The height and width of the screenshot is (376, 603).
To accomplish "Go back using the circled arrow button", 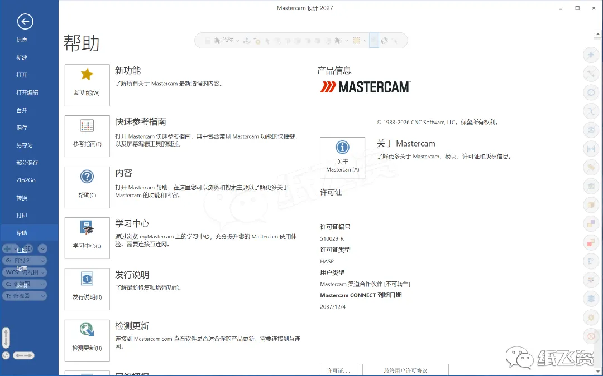I will (25, 22).
